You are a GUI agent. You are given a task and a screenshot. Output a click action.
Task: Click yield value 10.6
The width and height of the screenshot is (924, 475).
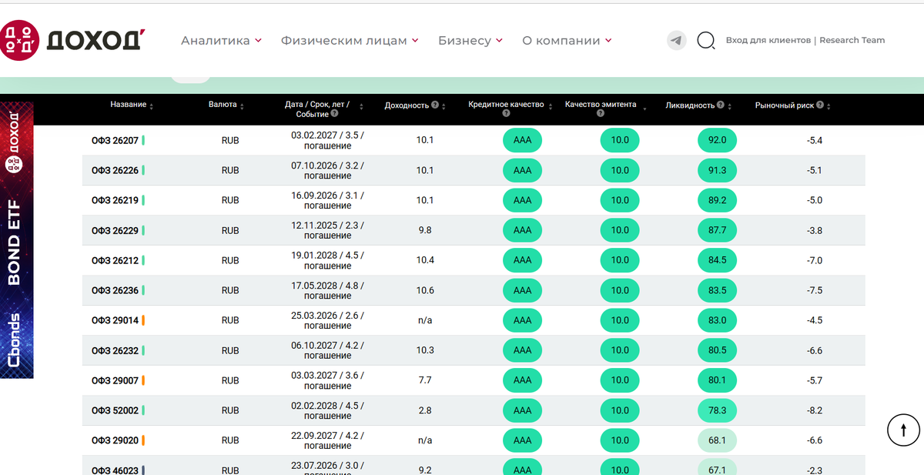point(425,290)
